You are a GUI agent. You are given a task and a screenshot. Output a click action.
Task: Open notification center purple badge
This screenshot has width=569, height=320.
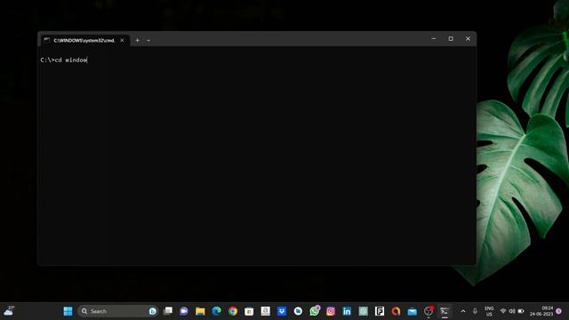point(559,311)
